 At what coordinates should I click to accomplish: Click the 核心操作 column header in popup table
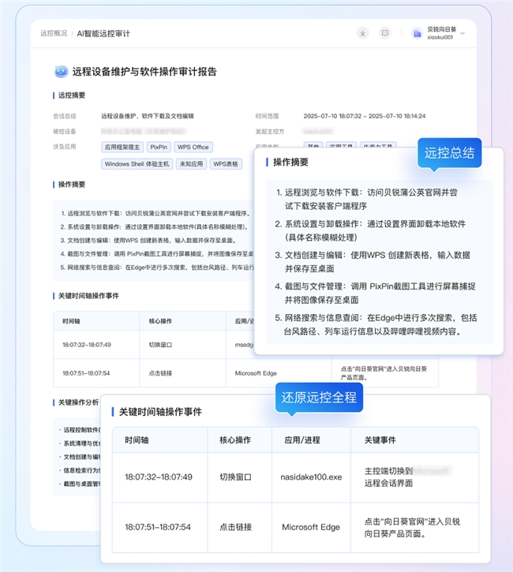(x=238, y=440)
